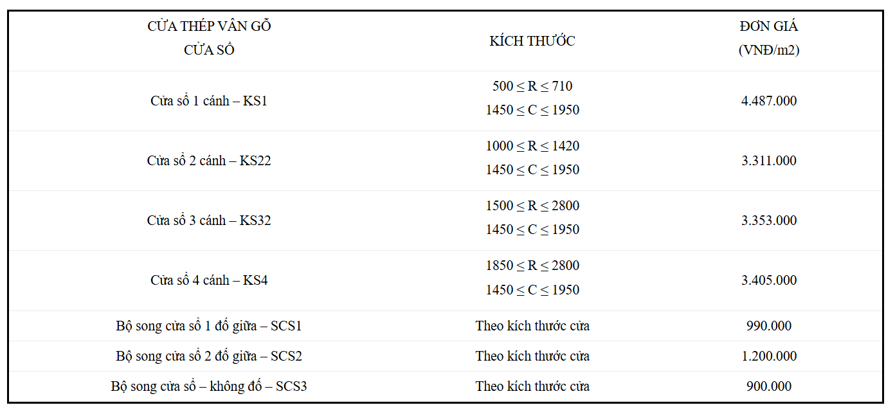Select the price 3.311.000
This screenshot has height=414, width=895.
[x=769, y=161]
